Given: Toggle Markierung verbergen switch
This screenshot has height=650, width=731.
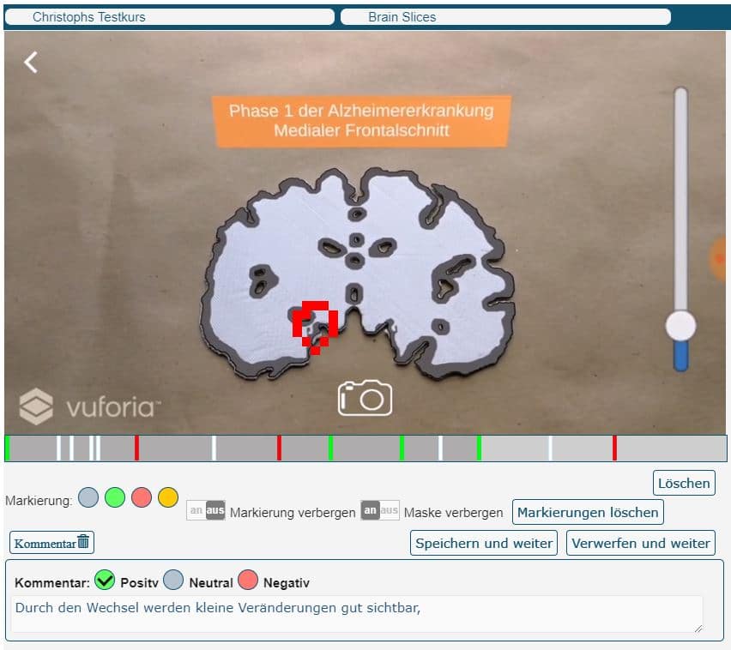Looking at the screenshot, I should (206, 510).
